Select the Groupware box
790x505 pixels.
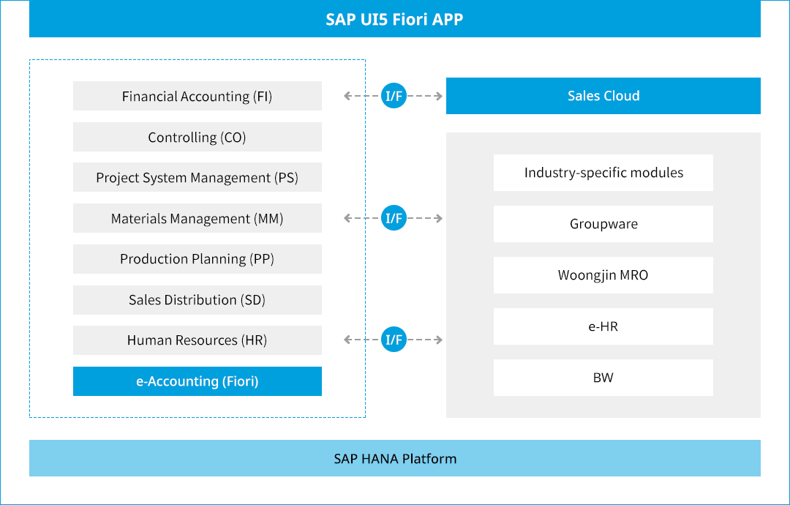tap(603, 224)
